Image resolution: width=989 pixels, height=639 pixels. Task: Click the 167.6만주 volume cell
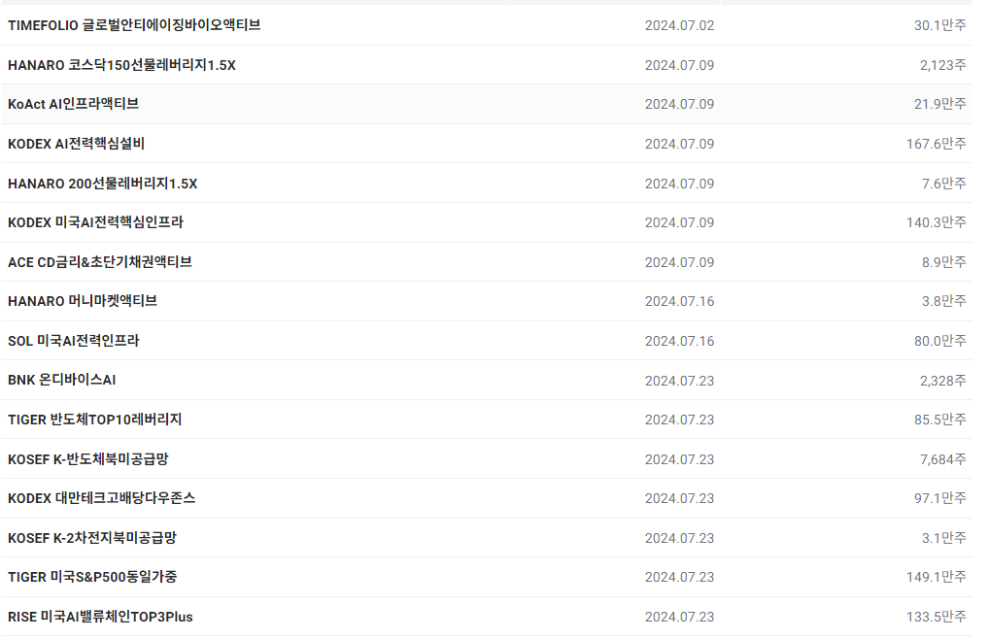point(936,144)
